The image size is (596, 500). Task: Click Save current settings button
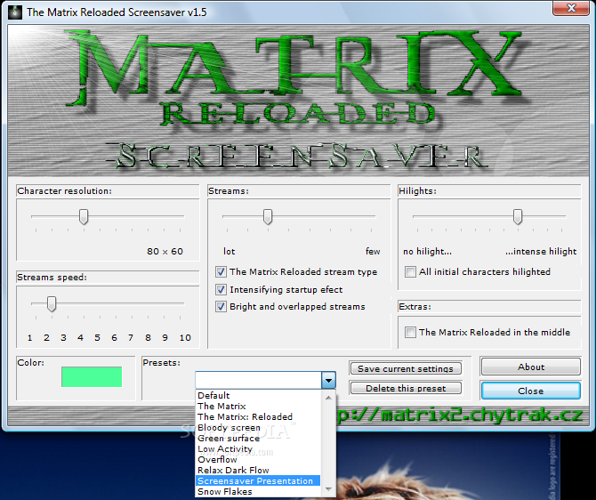(x=405, y=368)
